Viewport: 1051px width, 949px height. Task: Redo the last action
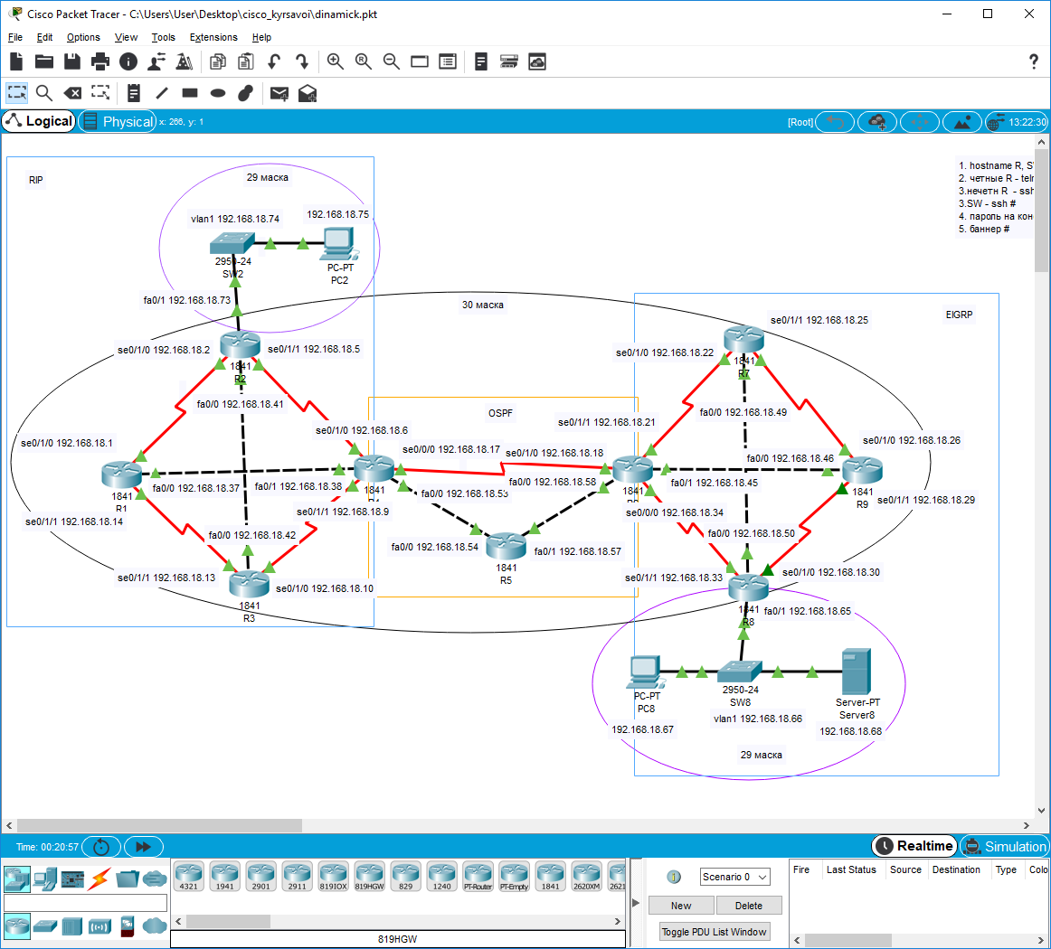coord(302,61)
